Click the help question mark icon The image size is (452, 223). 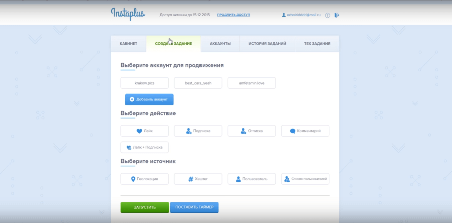tap(327, 15)
